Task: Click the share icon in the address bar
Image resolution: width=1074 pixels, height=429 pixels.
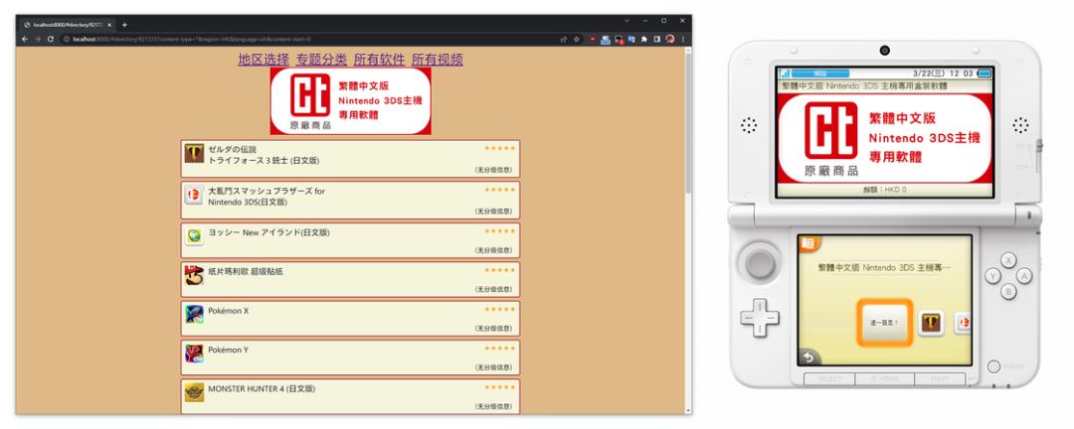Action: point(564,39)
